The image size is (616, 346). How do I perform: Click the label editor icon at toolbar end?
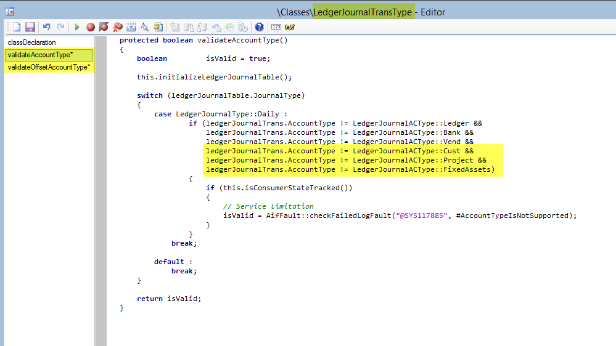click(x=290, y=27)
